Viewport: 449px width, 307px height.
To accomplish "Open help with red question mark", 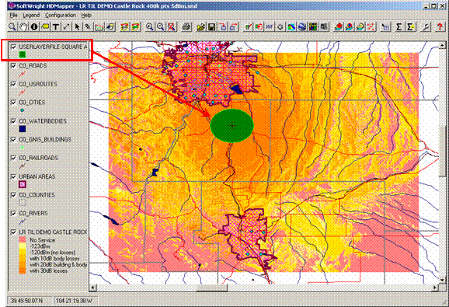I will pos(440,27).
